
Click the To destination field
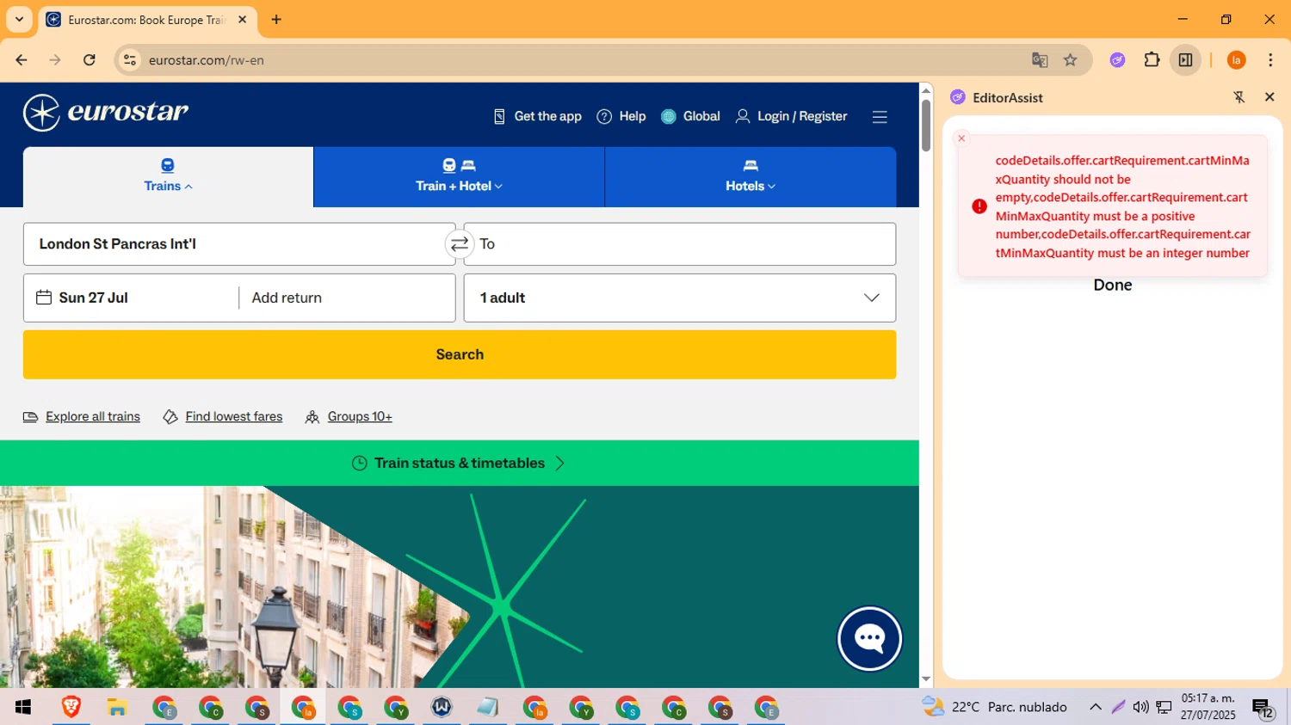click(680, 244)
